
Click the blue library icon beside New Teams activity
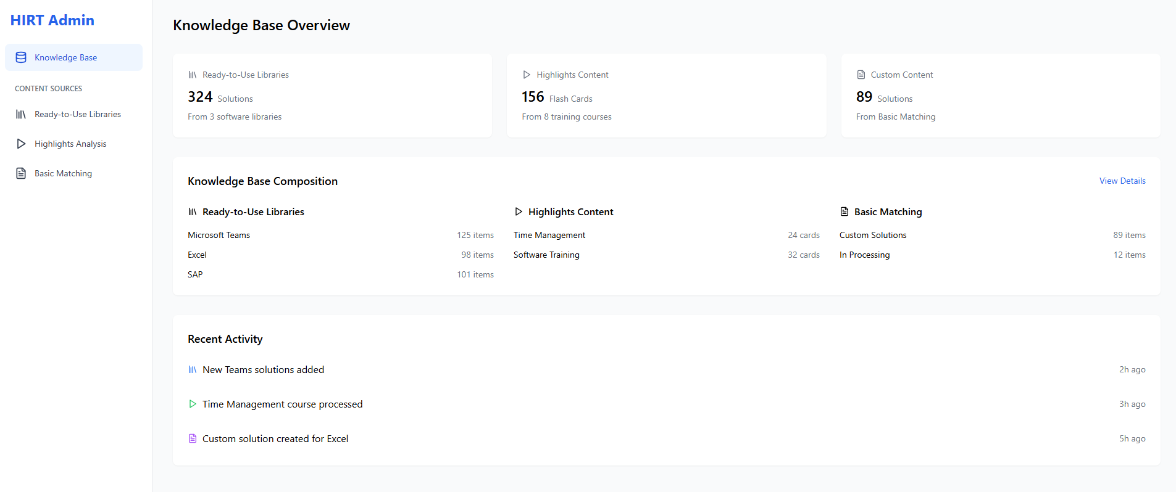point(193,369)
